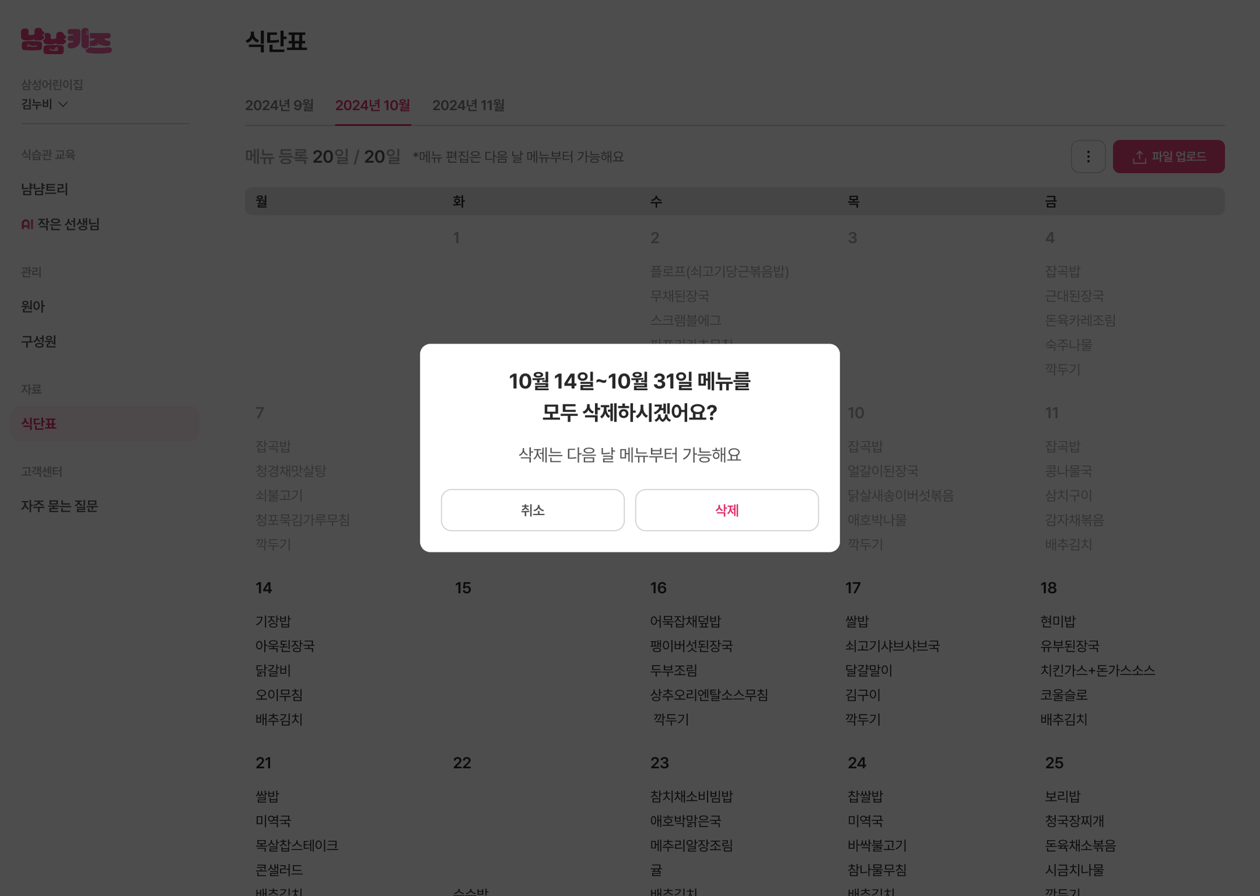Click the 취소 button in the dialog
The width and height of the screenshot is (1260, 896).
click(x=533, y=510)
